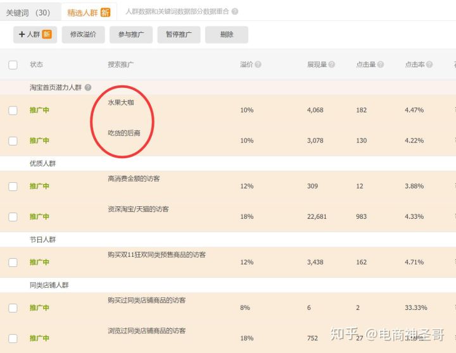Viewport: 456px width, 353px height.
Task: Select checkbox for 资深淘宝/天猫的访客 row
Action: [13, 217]
